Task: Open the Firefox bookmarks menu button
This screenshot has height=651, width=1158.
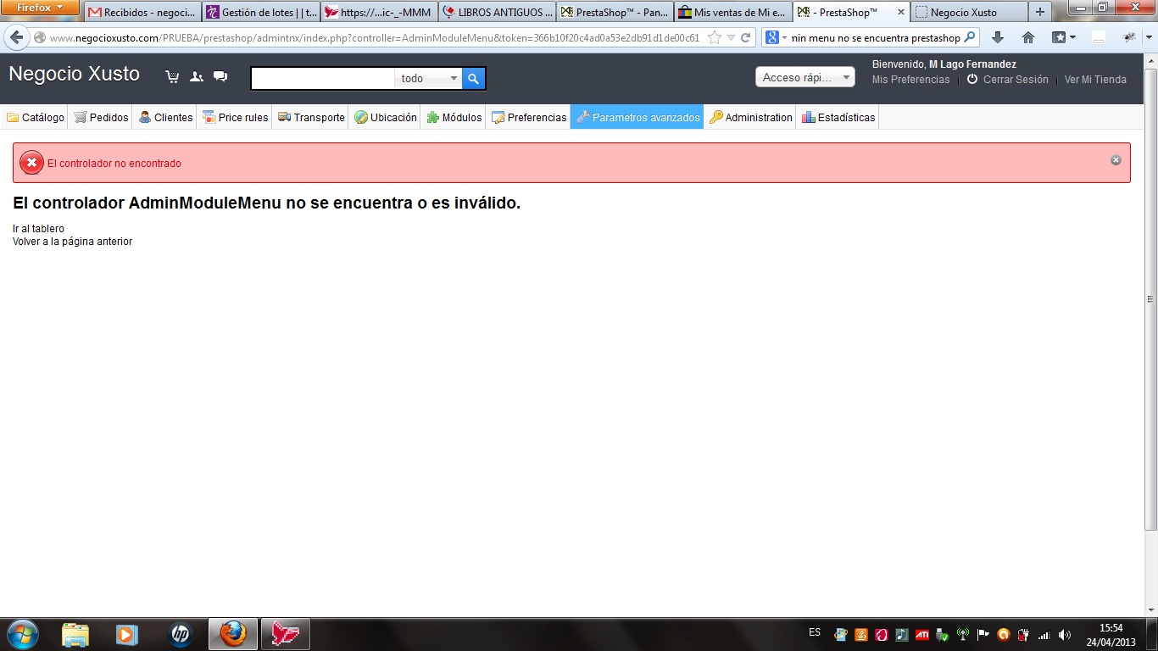Action: 1064,37
